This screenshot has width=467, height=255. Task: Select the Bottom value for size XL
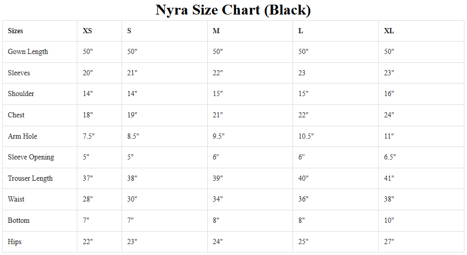tap(389, 221)
